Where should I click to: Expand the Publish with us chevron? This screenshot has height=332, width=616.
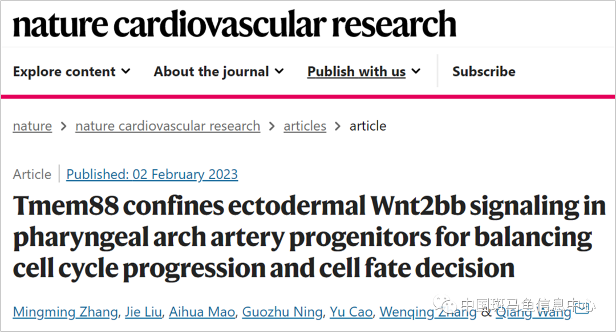coord(416,71)
